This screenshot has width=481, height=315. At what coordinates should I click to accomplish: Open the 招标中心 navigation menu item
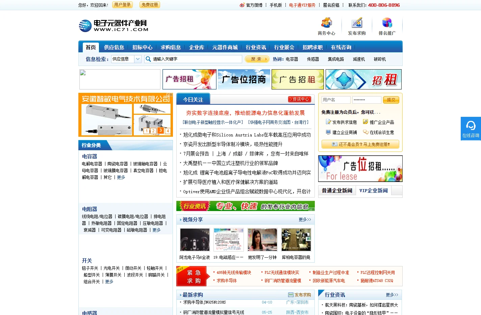point(143,47)
